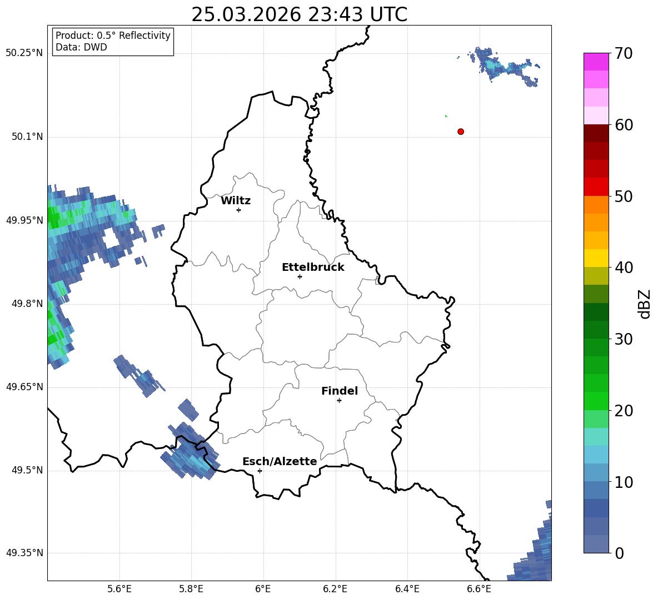Click the Findel city label

340,391
